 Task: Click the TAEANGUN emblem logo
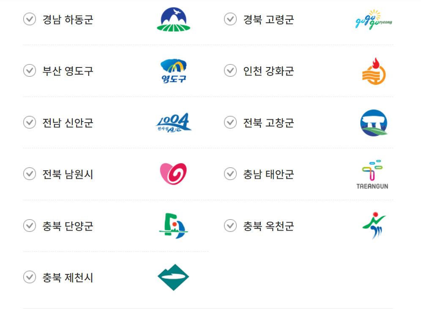(373, 174)
